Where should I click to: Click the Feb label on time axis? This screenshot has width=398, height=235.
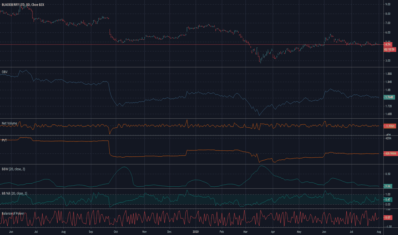(222, 232)
